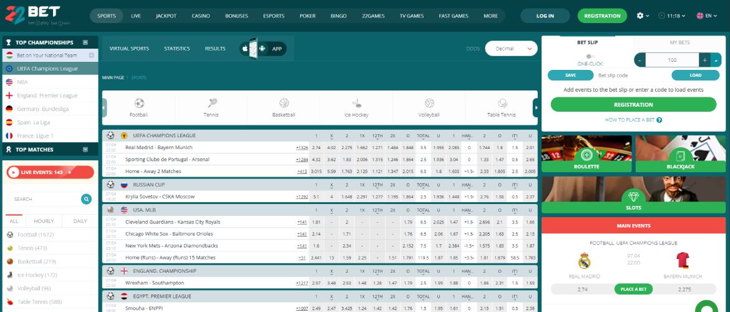
Task: Click Place a Bet in Main Events
Action: point(634,289)
